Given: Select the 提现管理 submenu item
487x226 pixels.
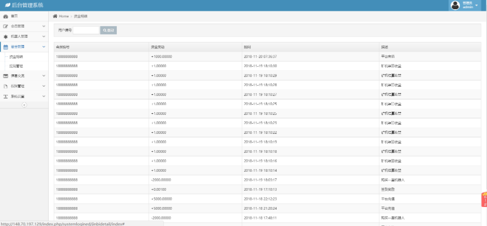Looking at the screenshot, I should tap(17, 66).
